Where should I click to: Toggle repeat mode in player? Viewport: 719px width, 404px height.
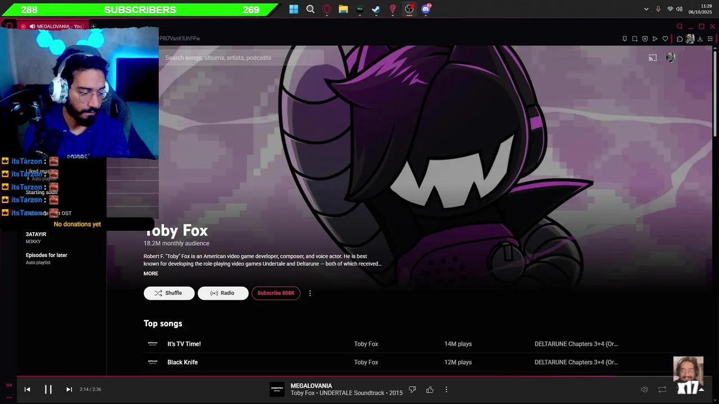click(662, 389)
